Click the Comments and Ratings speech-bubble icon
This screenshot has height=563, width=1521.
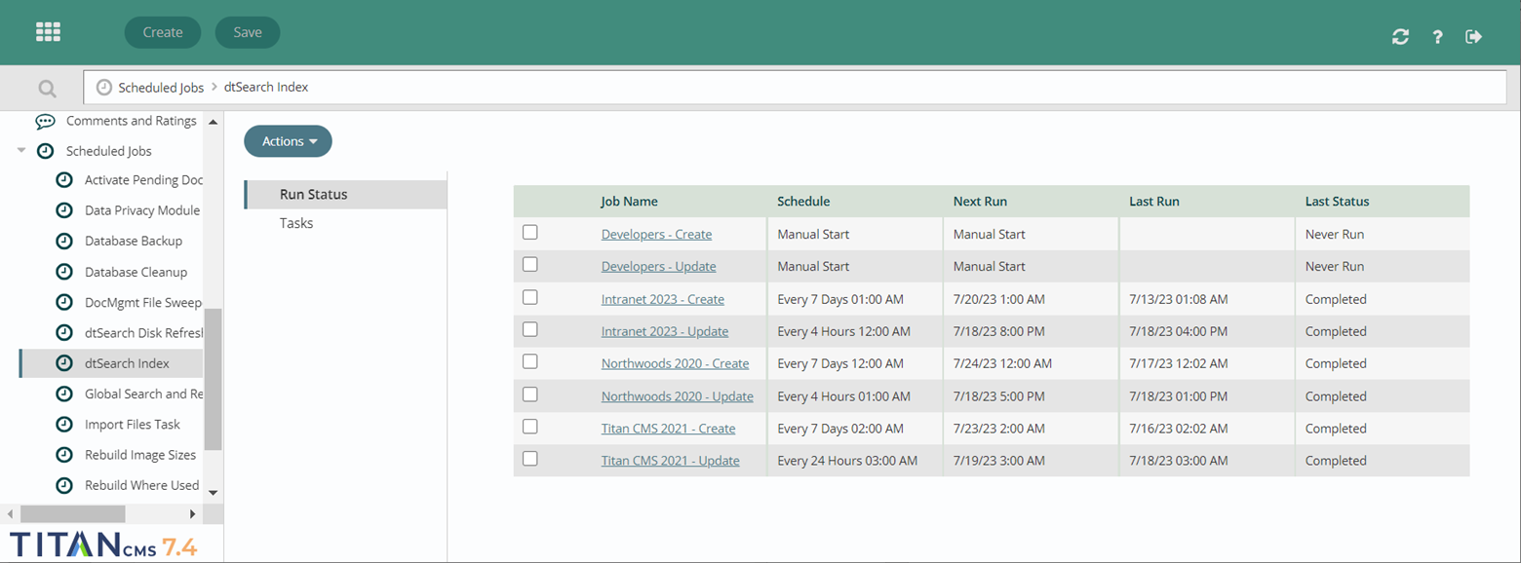tap(45, 122)
